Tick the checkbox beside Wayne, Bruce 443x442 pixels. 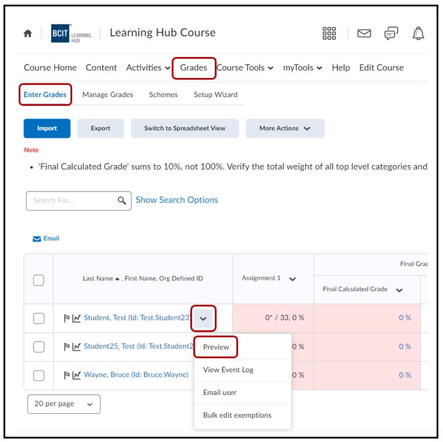[x=38, y=375]
